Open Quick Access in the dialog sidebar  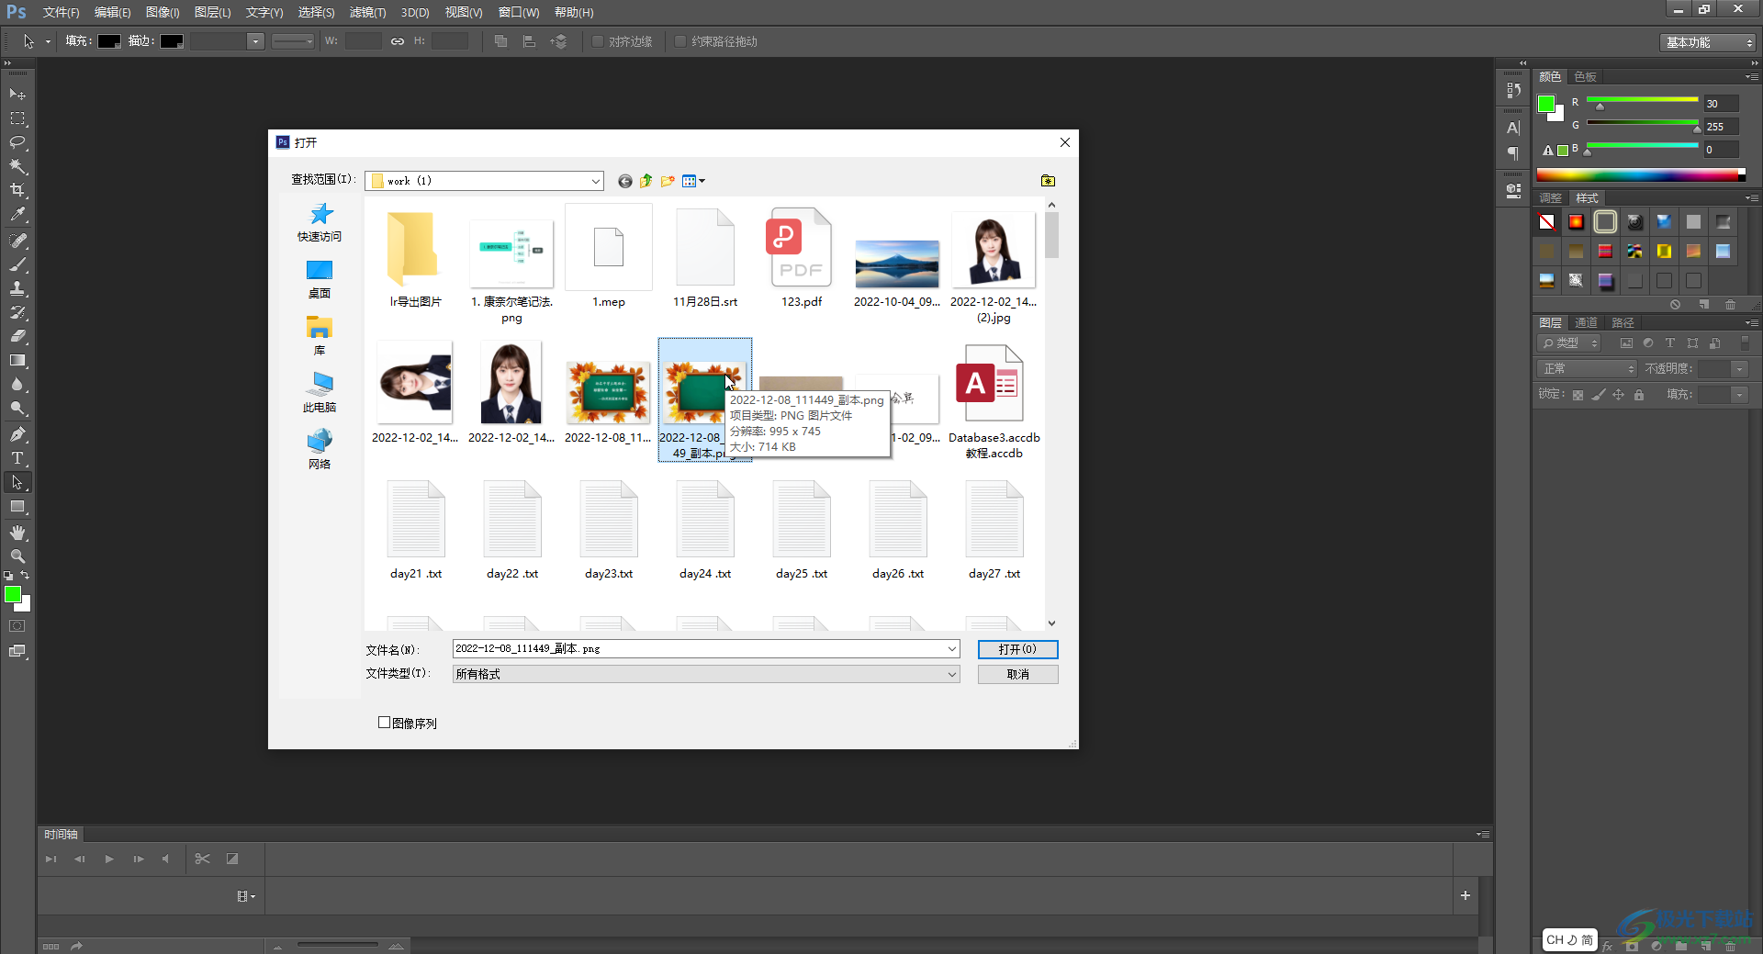320,222
